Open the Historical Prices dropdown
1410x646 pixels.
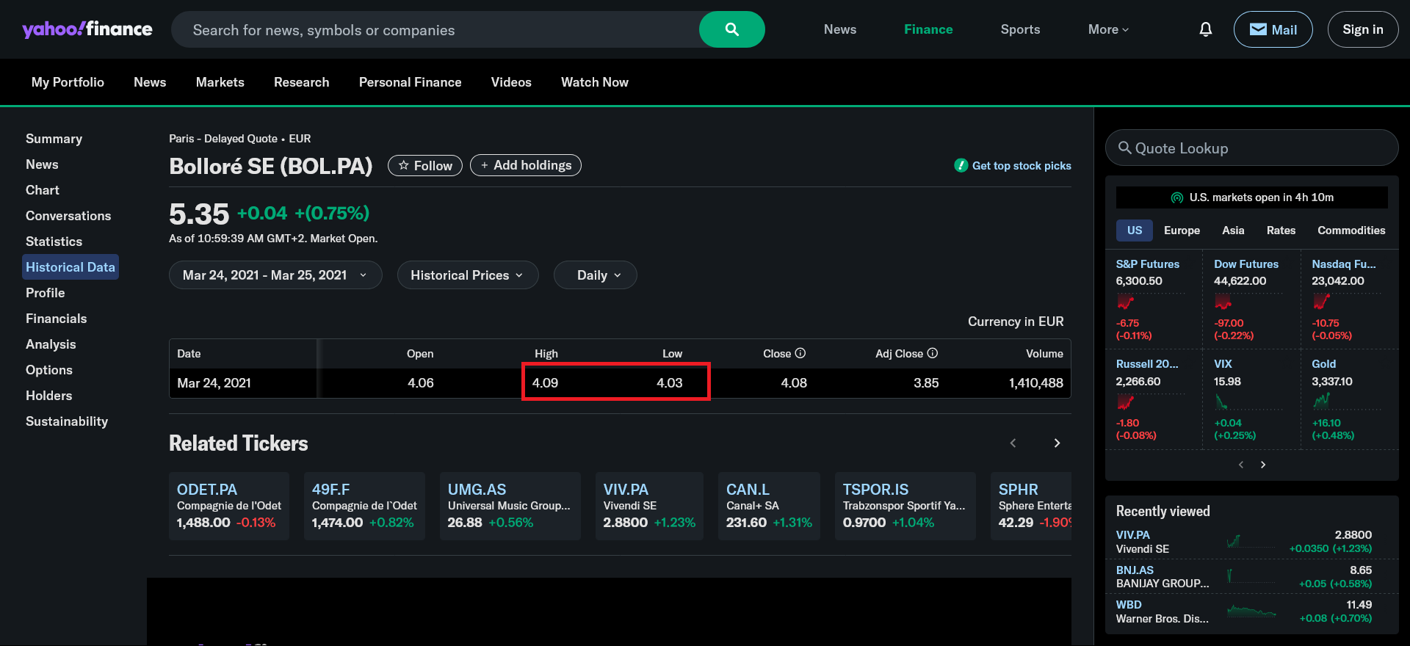pos(468,275)
